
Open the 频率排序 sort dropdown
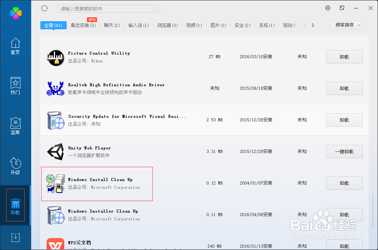pyautogui.click(x=346, y=25)
